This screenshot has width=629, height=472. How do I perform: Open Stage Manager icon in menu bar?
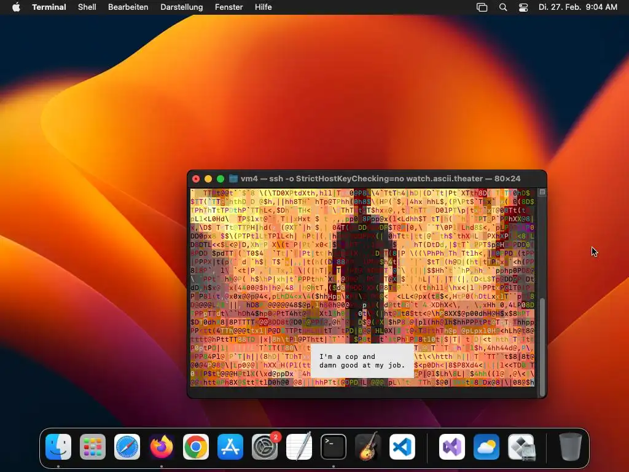tap(482, 7)
